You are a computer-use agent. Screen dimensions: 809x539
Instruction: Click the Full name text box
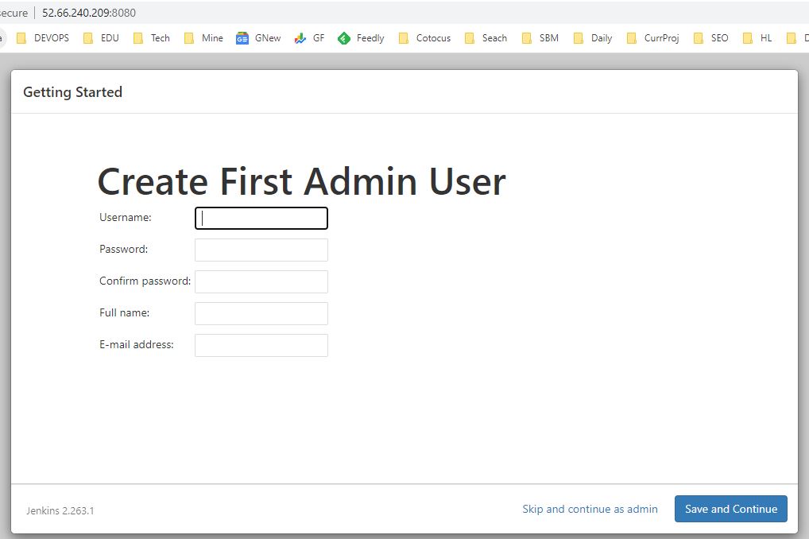point(261,313)
